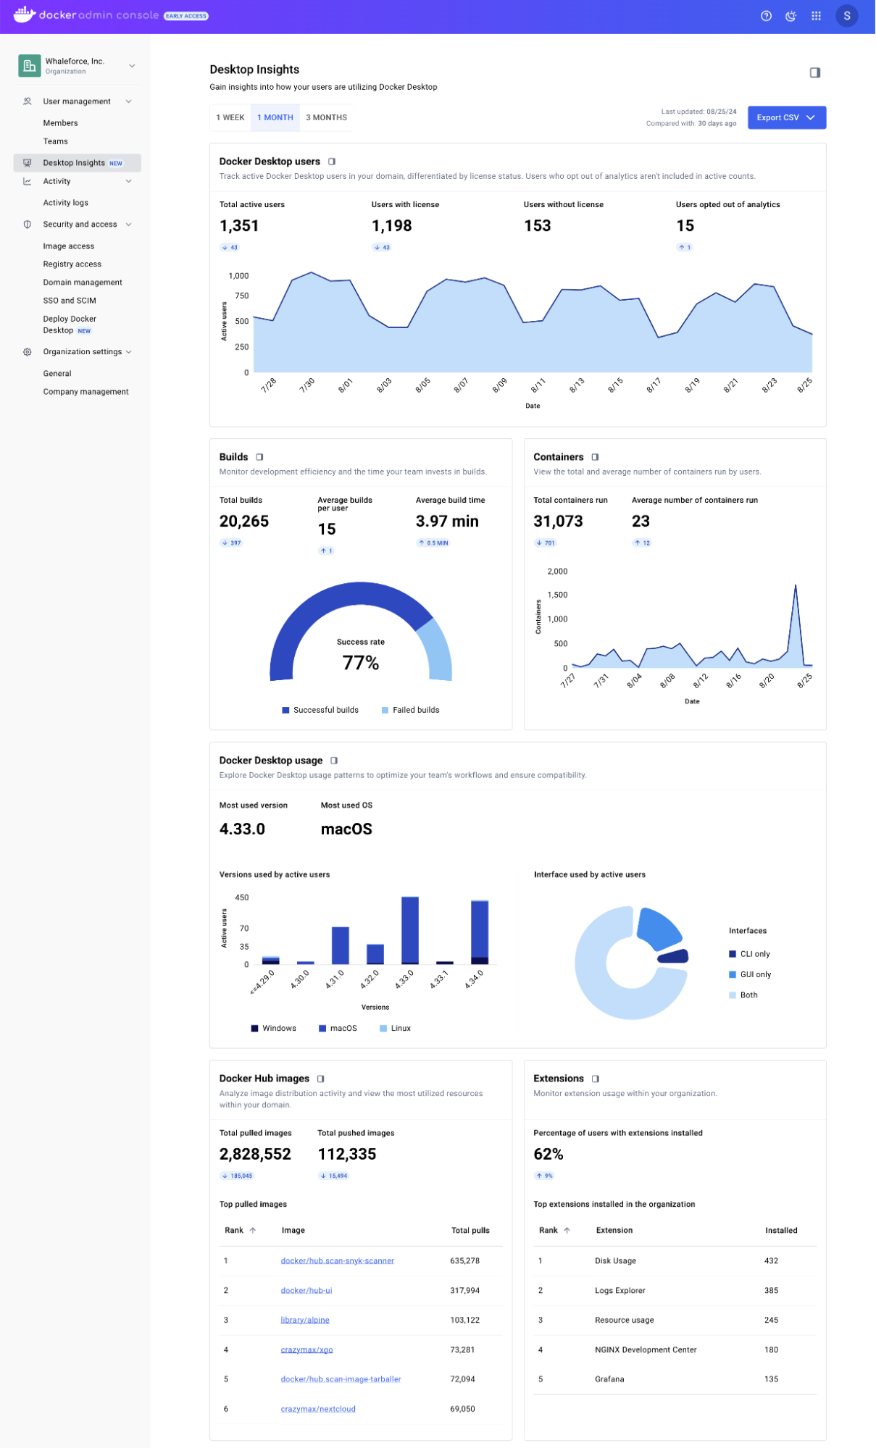Click the help question mark icon
Viewport: 876px width, 1448px height.
point(766,16)
